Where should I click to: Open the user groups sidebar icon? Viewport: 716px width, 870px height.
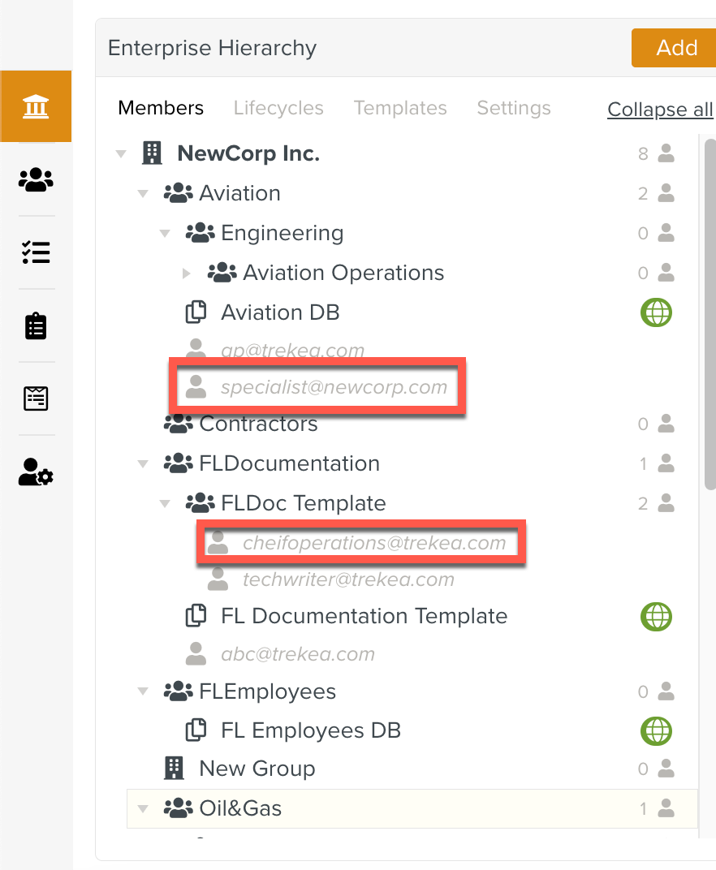(x=36, y=179)
